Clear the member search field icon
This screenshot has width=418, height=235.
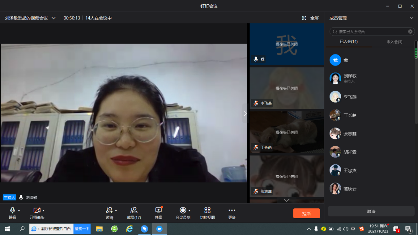point(410,32)
